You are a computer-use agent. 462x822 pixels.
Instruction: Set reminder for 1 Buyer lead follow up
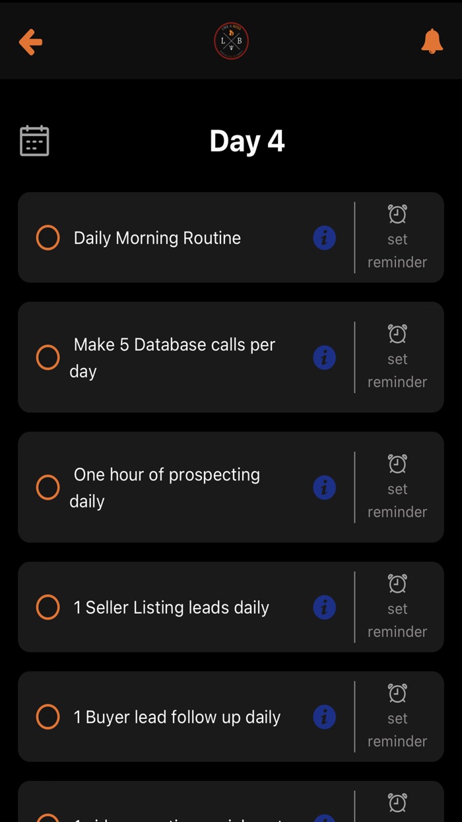click(397, 717)
